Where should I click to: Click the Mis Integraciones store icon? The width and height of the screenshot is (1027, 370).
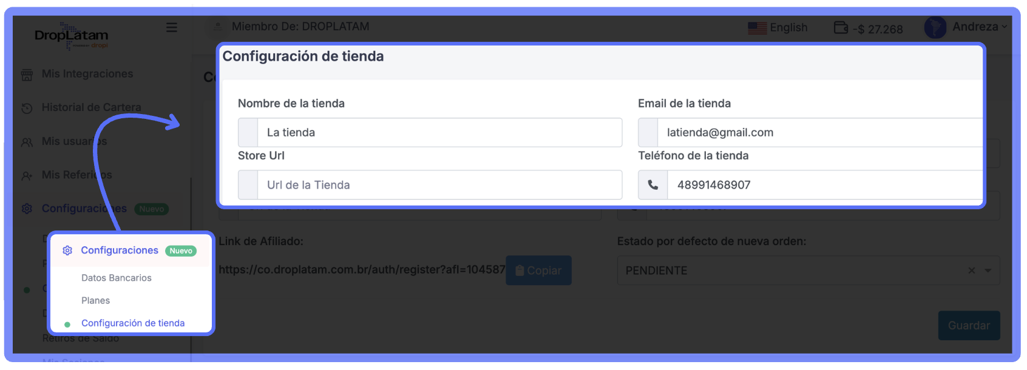[x=27, y=75]
